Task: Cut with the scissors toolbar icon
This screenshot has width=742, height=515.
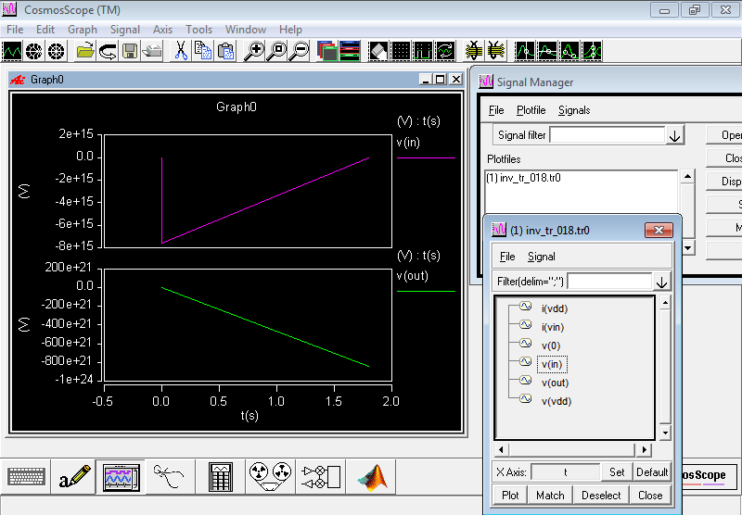Action: [181, 51]
